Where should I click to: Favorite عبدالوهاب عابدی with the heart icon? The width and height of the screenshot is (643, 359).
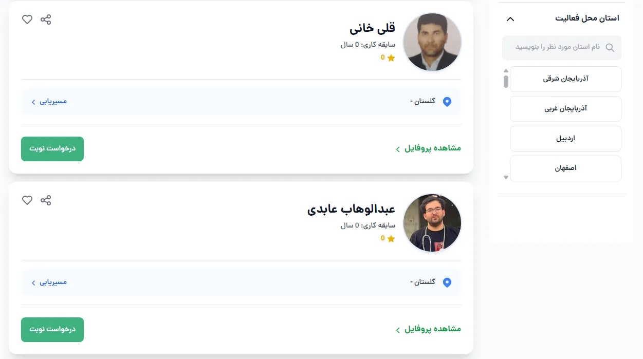tap(27, 200)
